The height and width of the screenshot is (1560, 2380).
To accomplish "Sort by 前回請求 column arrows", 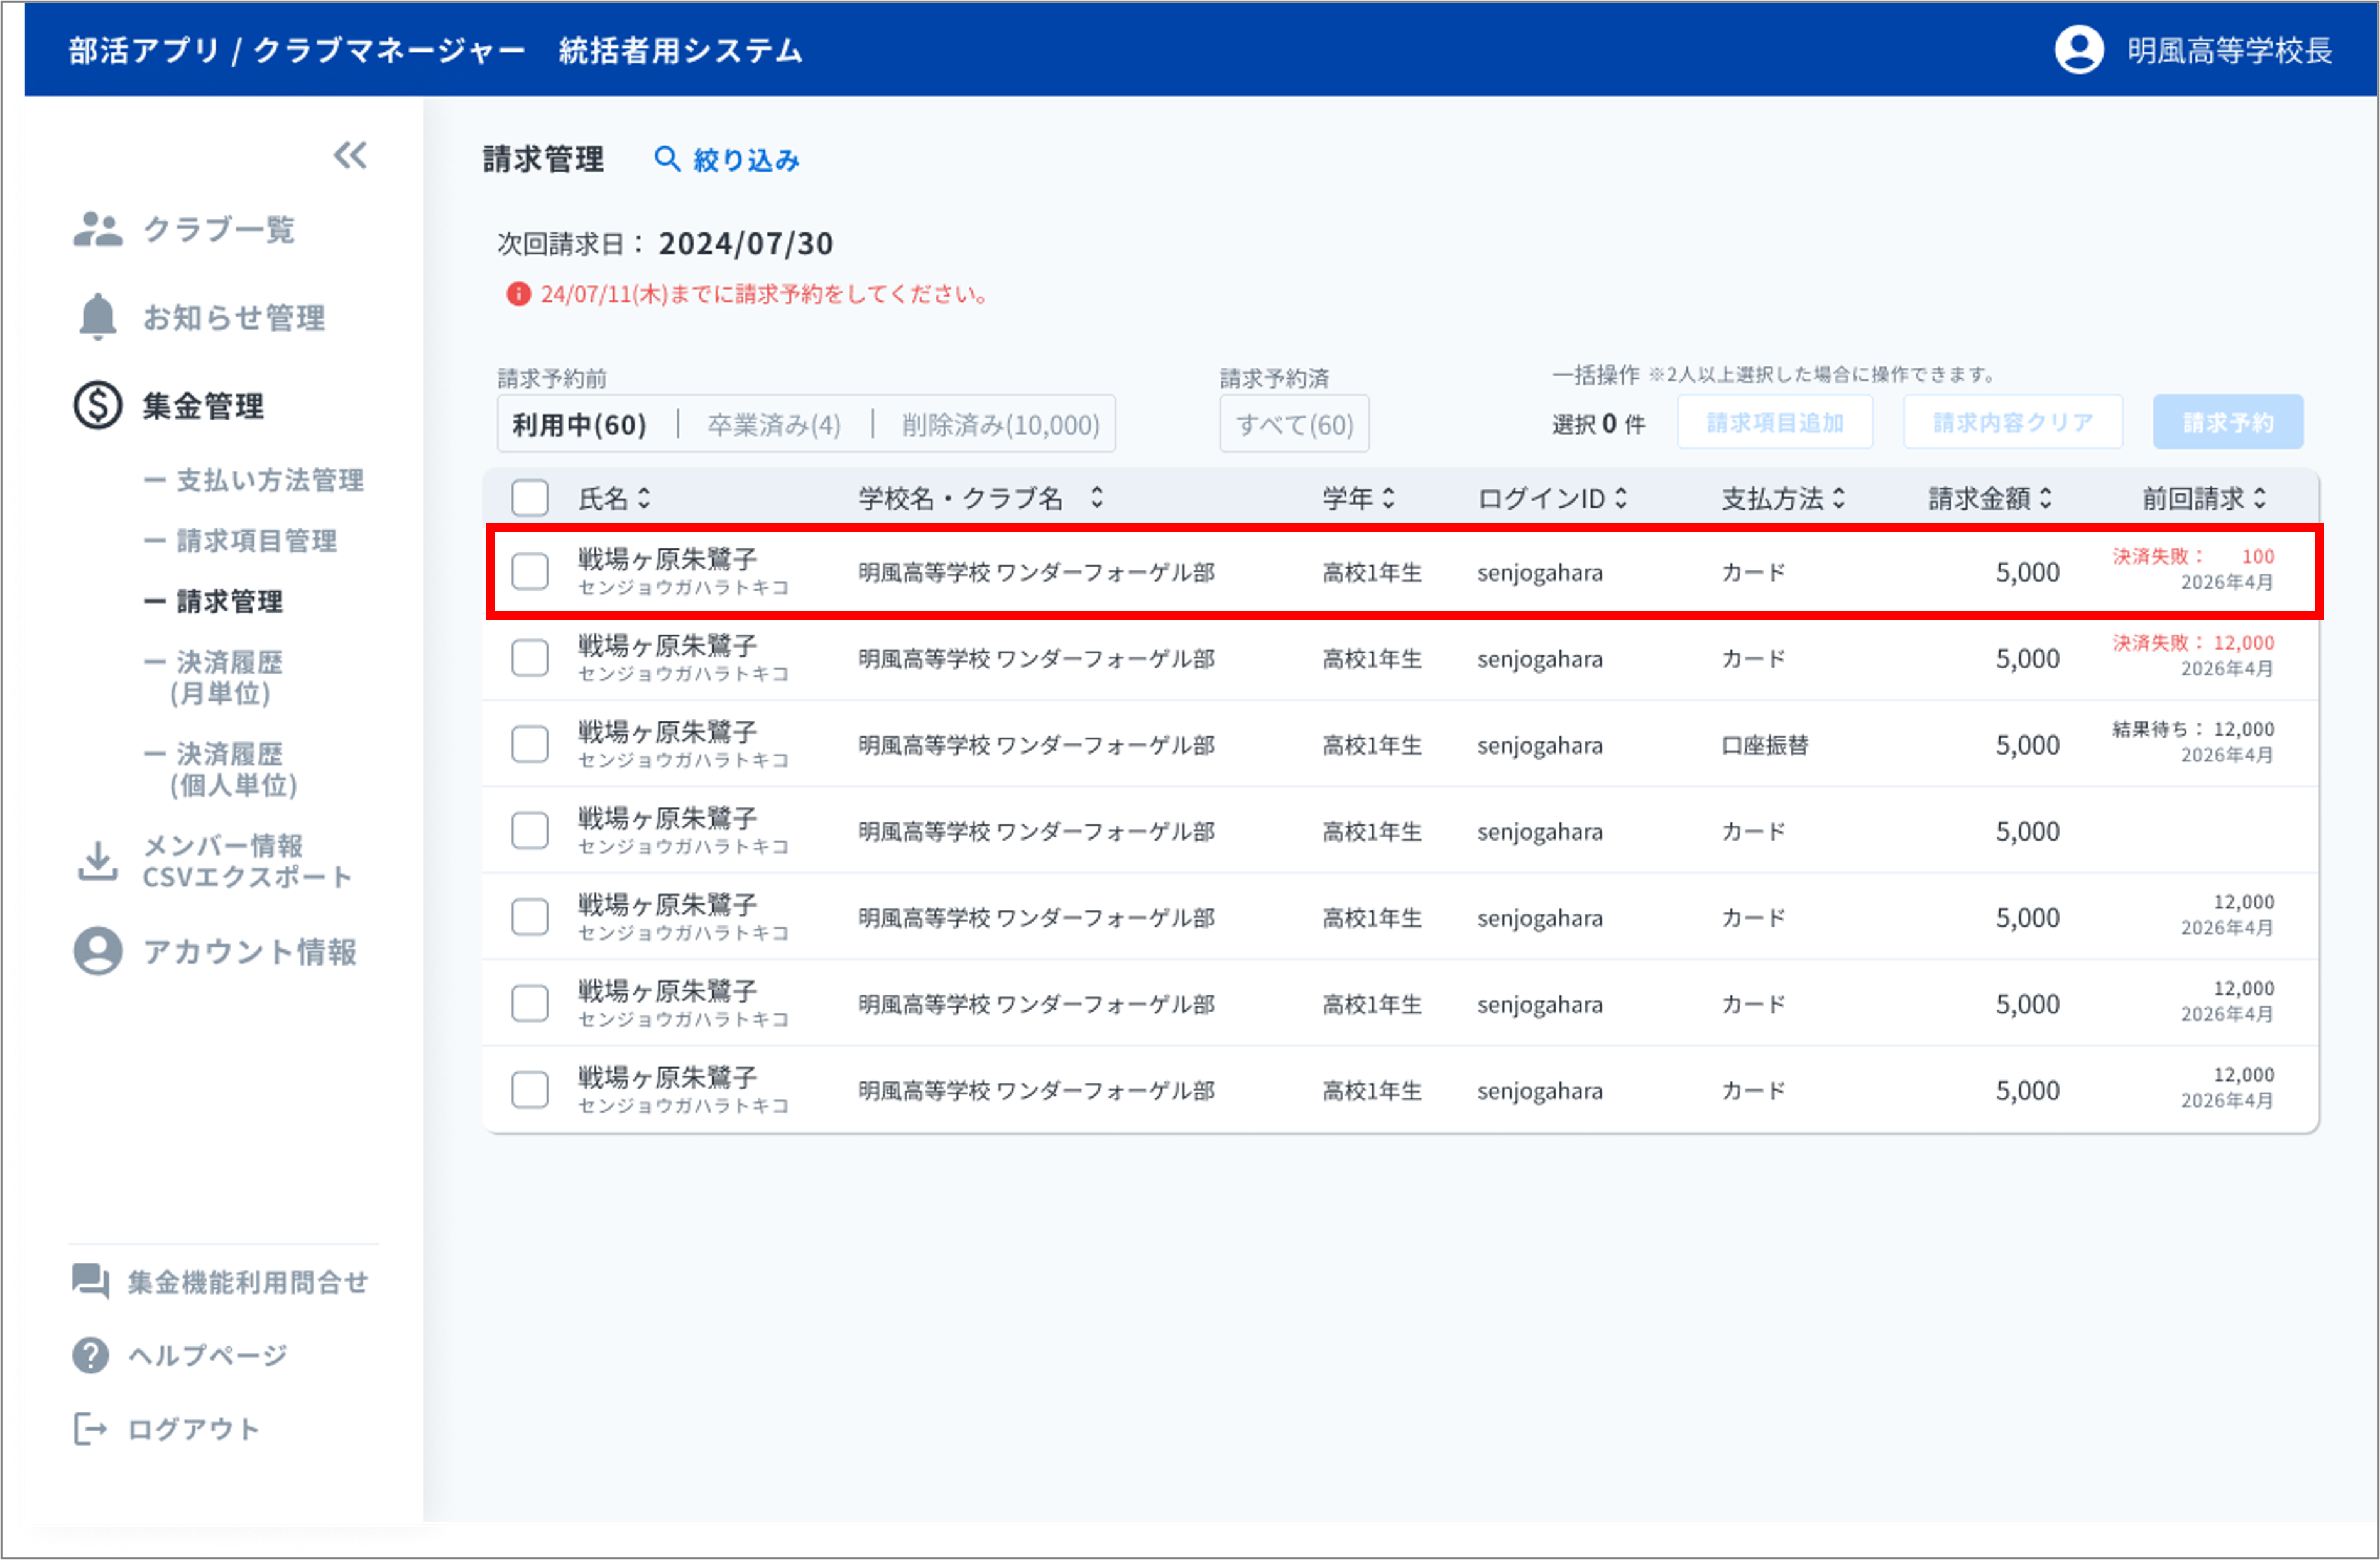I will coord(2260,497).
